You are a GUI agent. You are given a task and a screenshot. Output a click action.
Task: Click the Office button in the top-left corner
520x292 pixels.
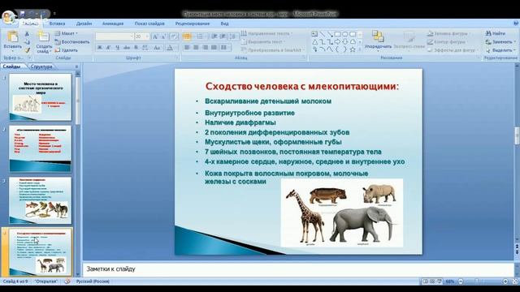[8, 17]
